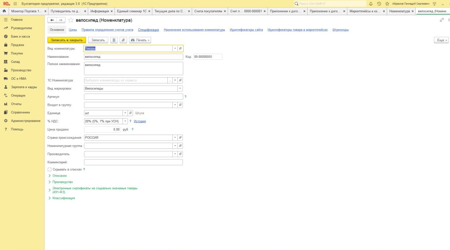Open the Вид маркировки dropdown
The image size is (450, 250).
click(180, 89)
